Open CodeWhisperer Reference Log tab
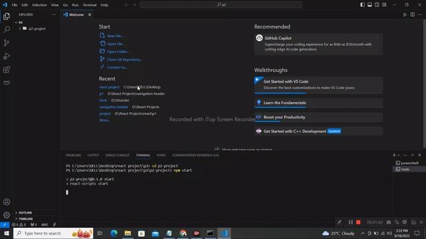 [x=196, y=155]
